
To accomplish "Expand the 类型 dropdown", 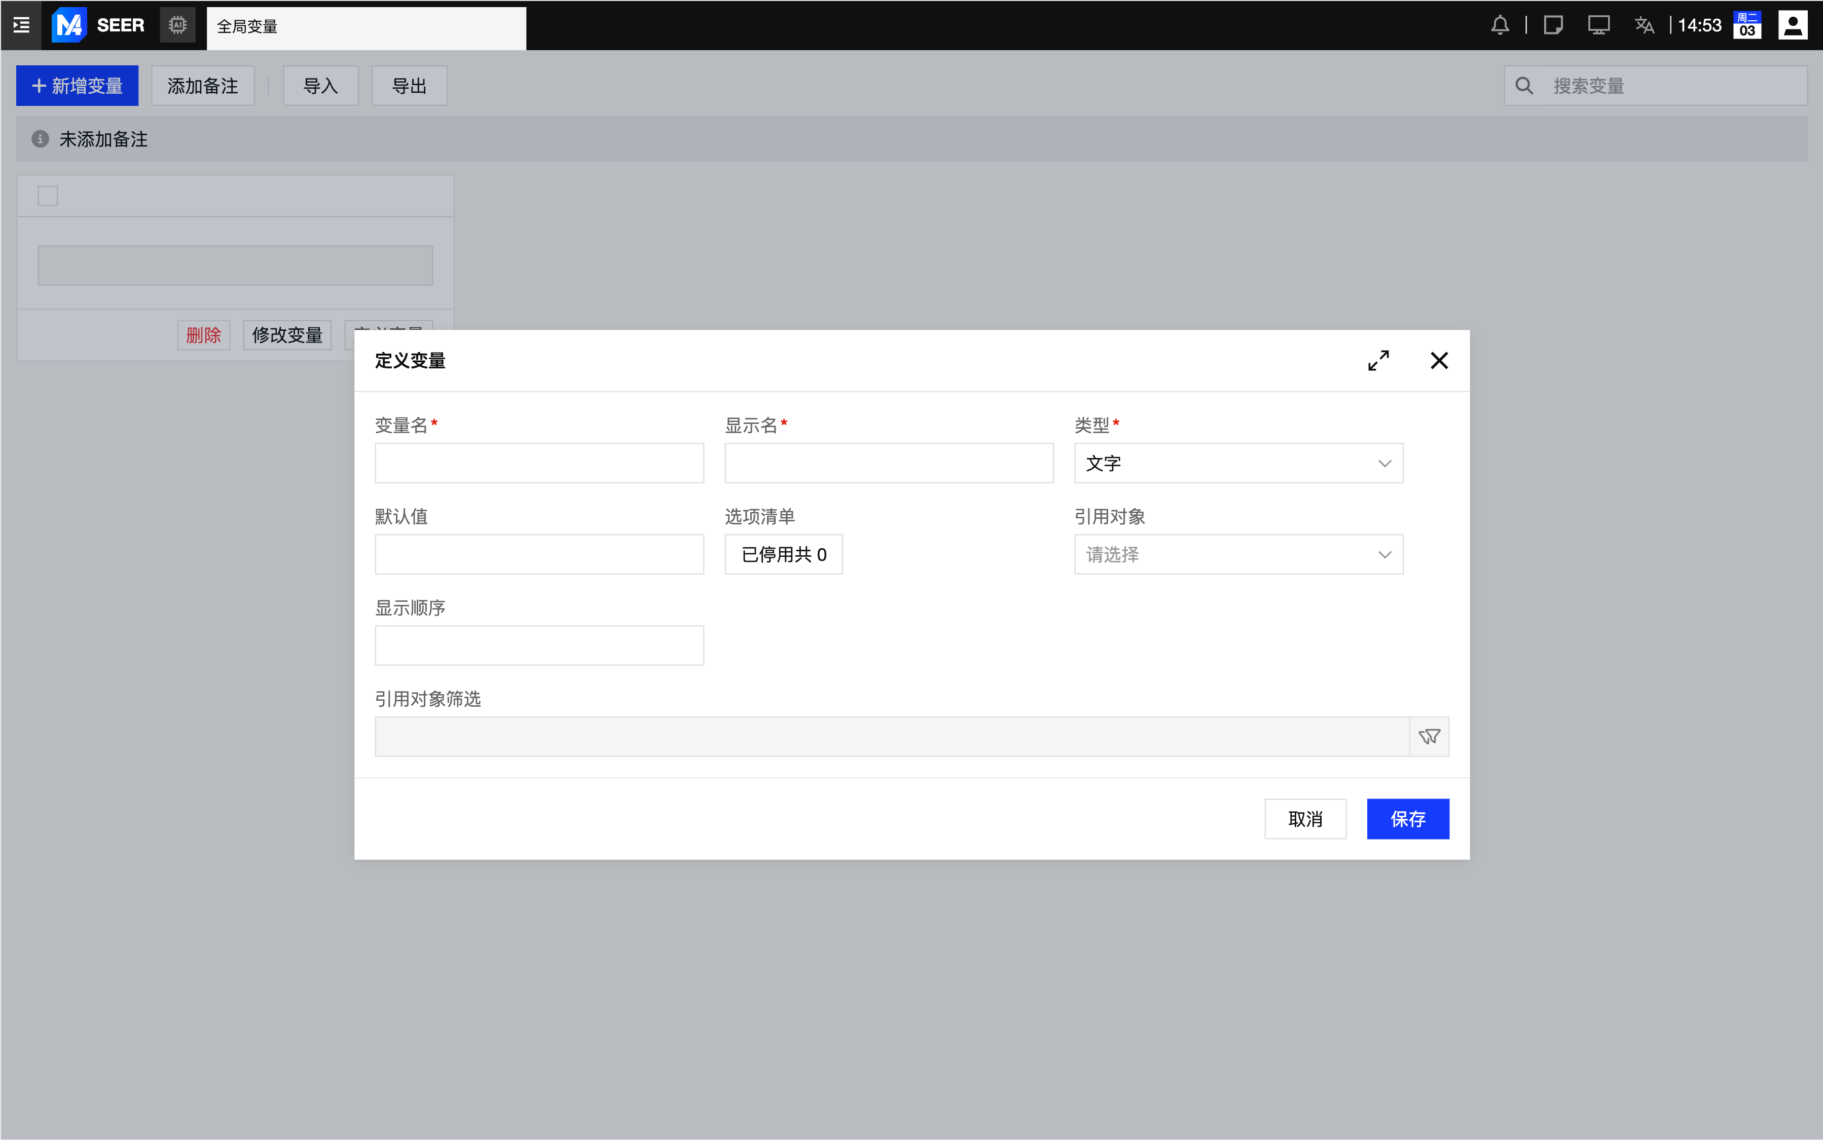I will [1237, 463].
